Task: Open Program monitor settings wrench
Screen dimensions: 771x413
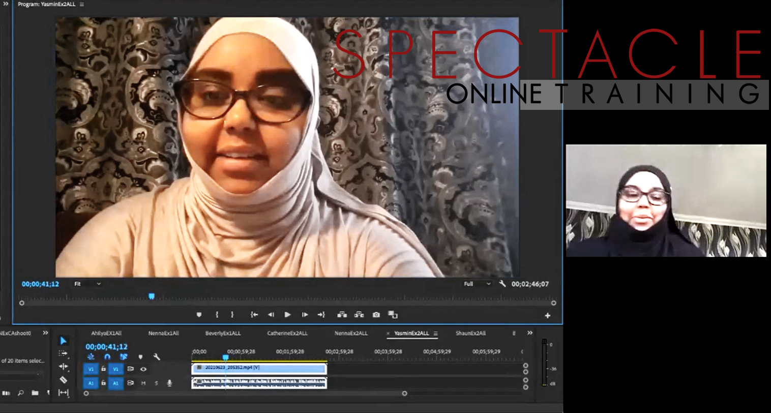Action: coord(502,284)
